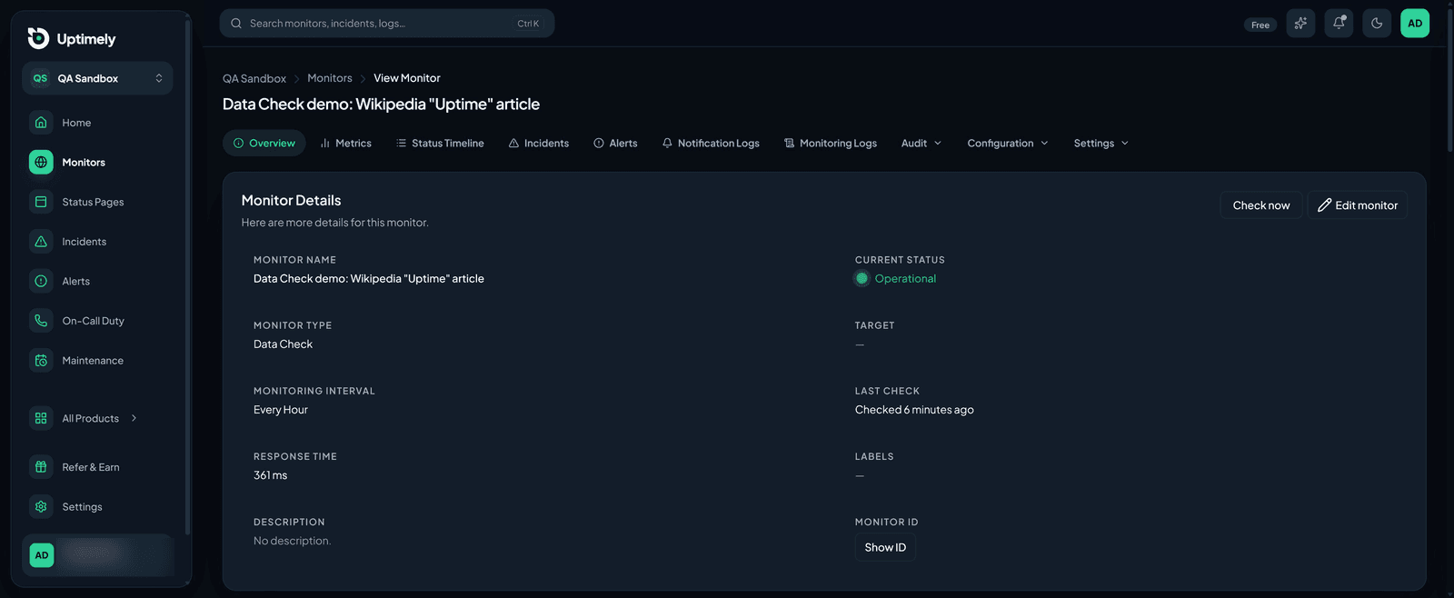Go to Monitors breadcrumb link

[x=330, y=78]
